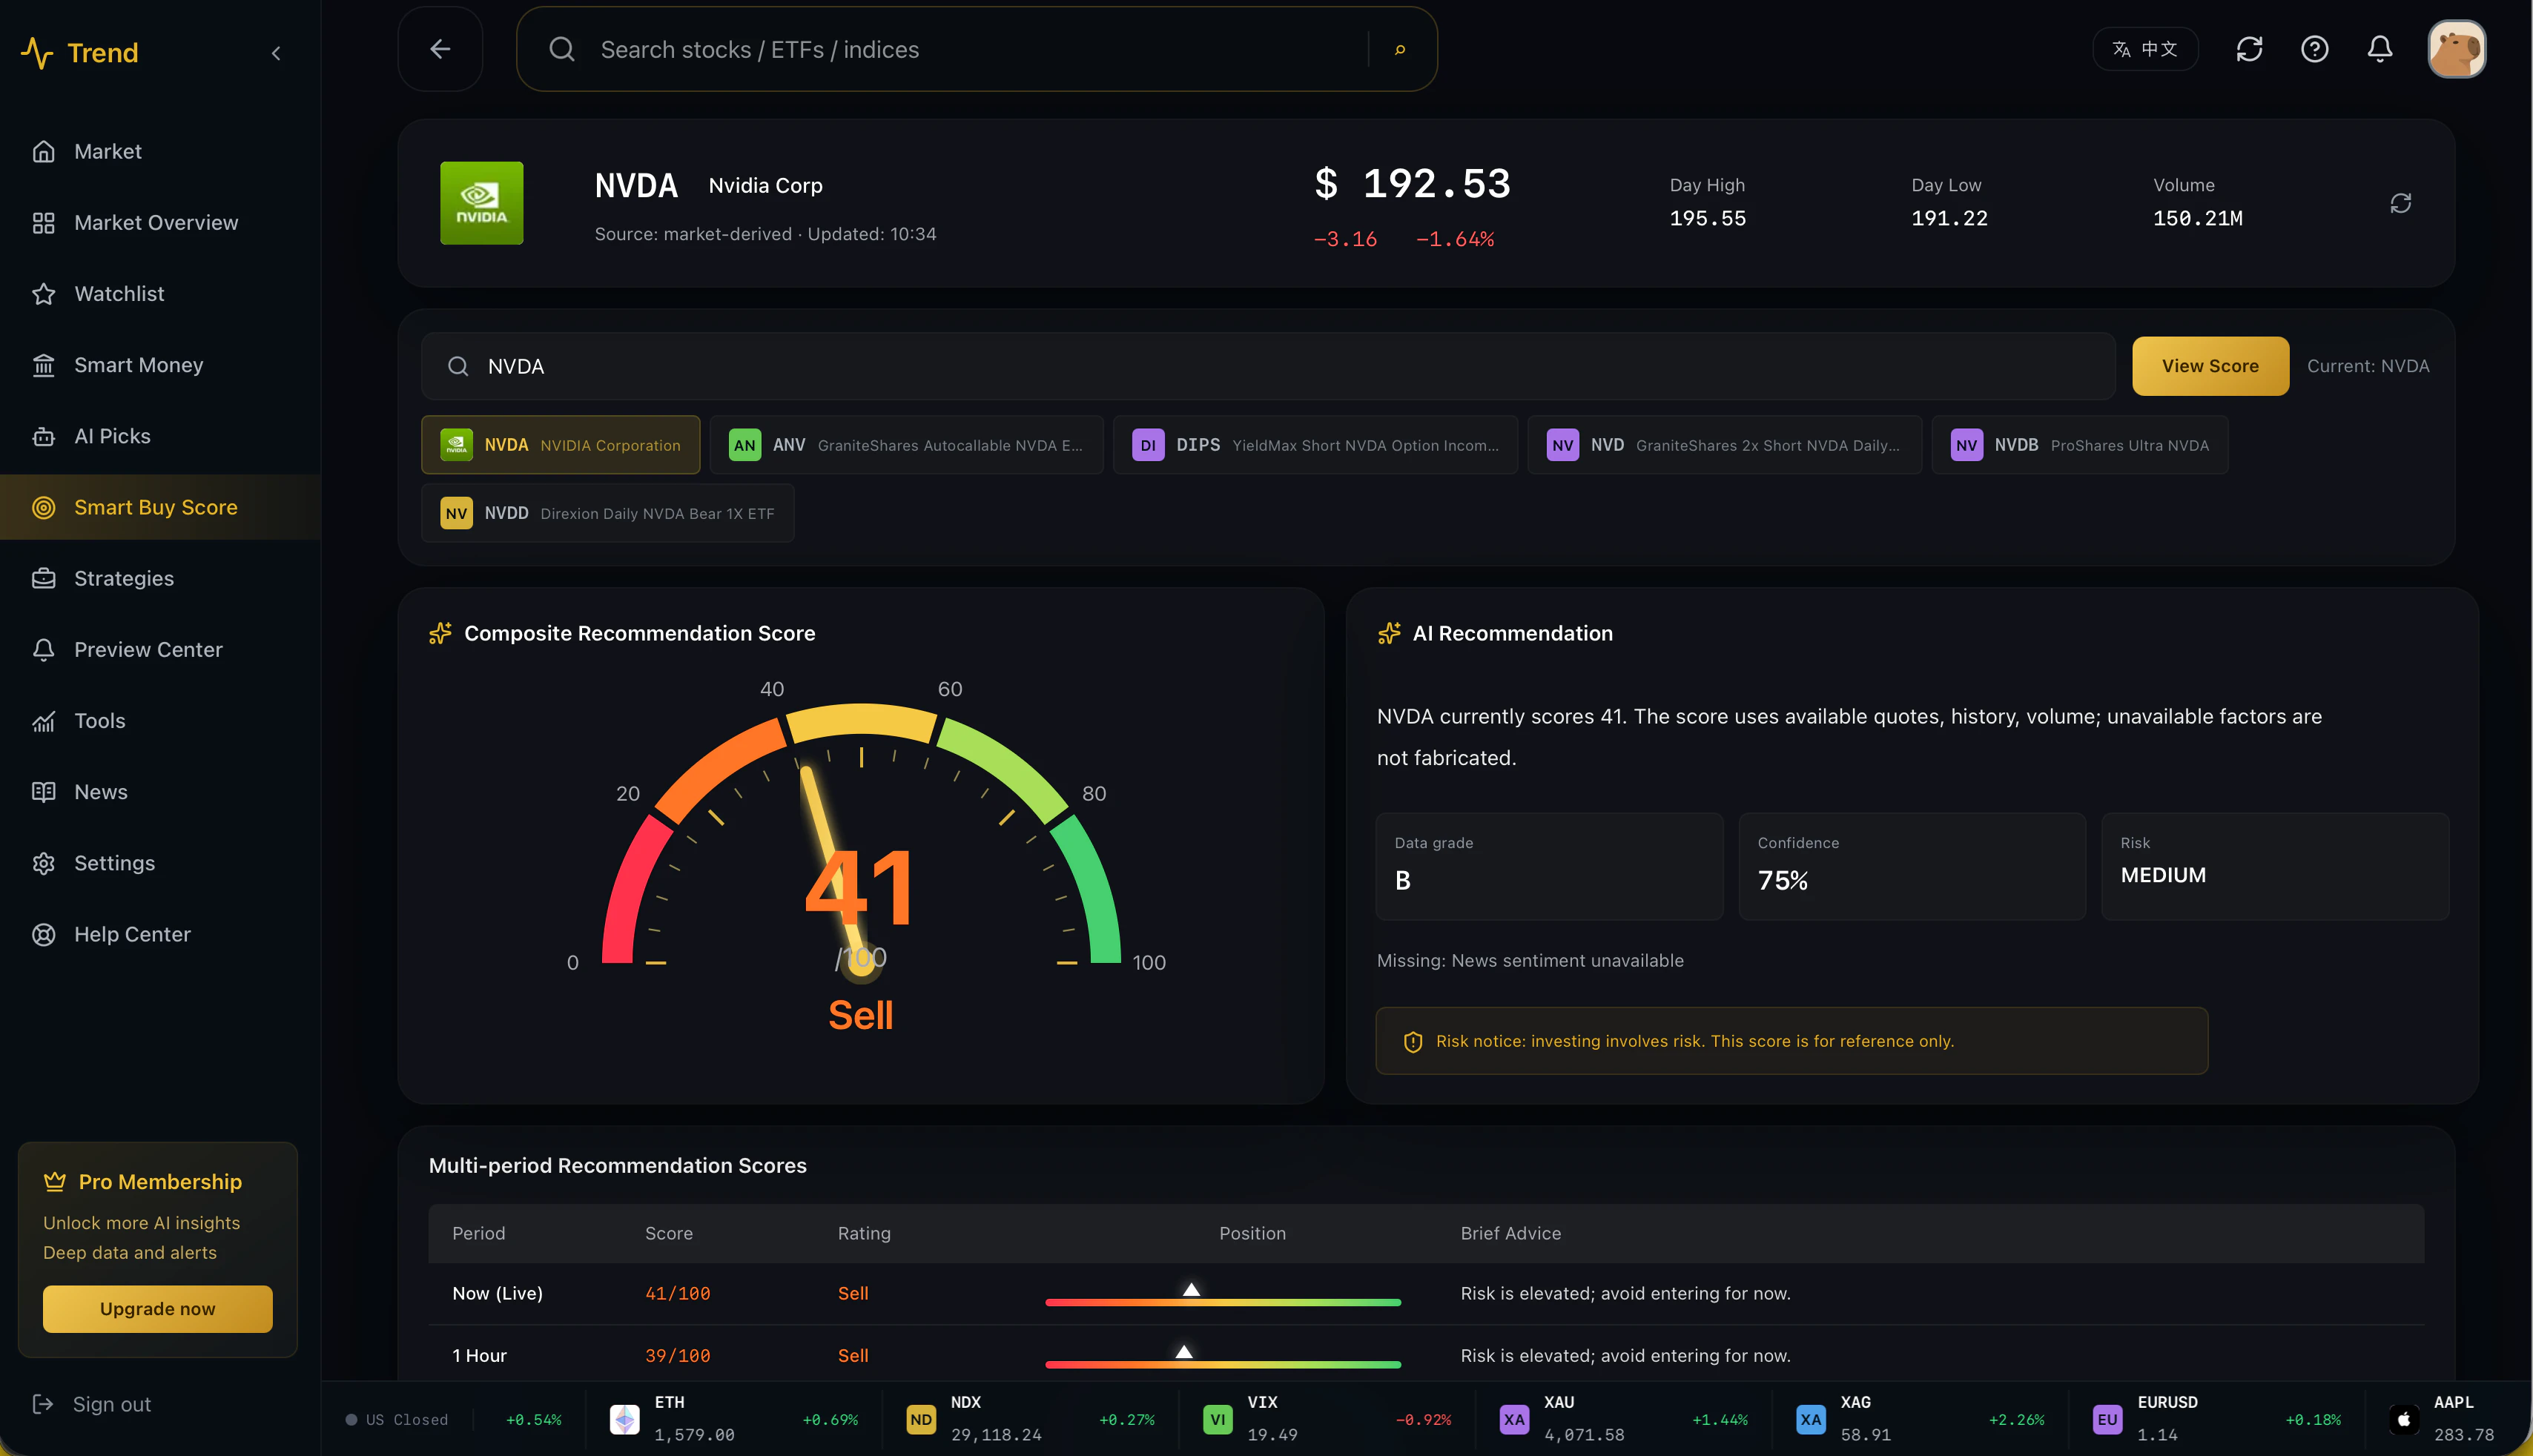Click the AAPL Apple logo icon

tap(2404, 1419)
